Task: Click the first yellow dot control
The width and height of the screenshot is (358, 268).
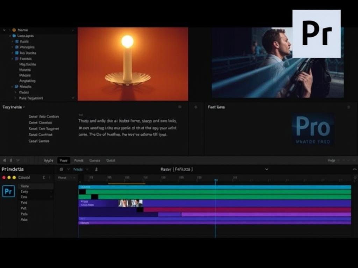Action: click(9, 178)
